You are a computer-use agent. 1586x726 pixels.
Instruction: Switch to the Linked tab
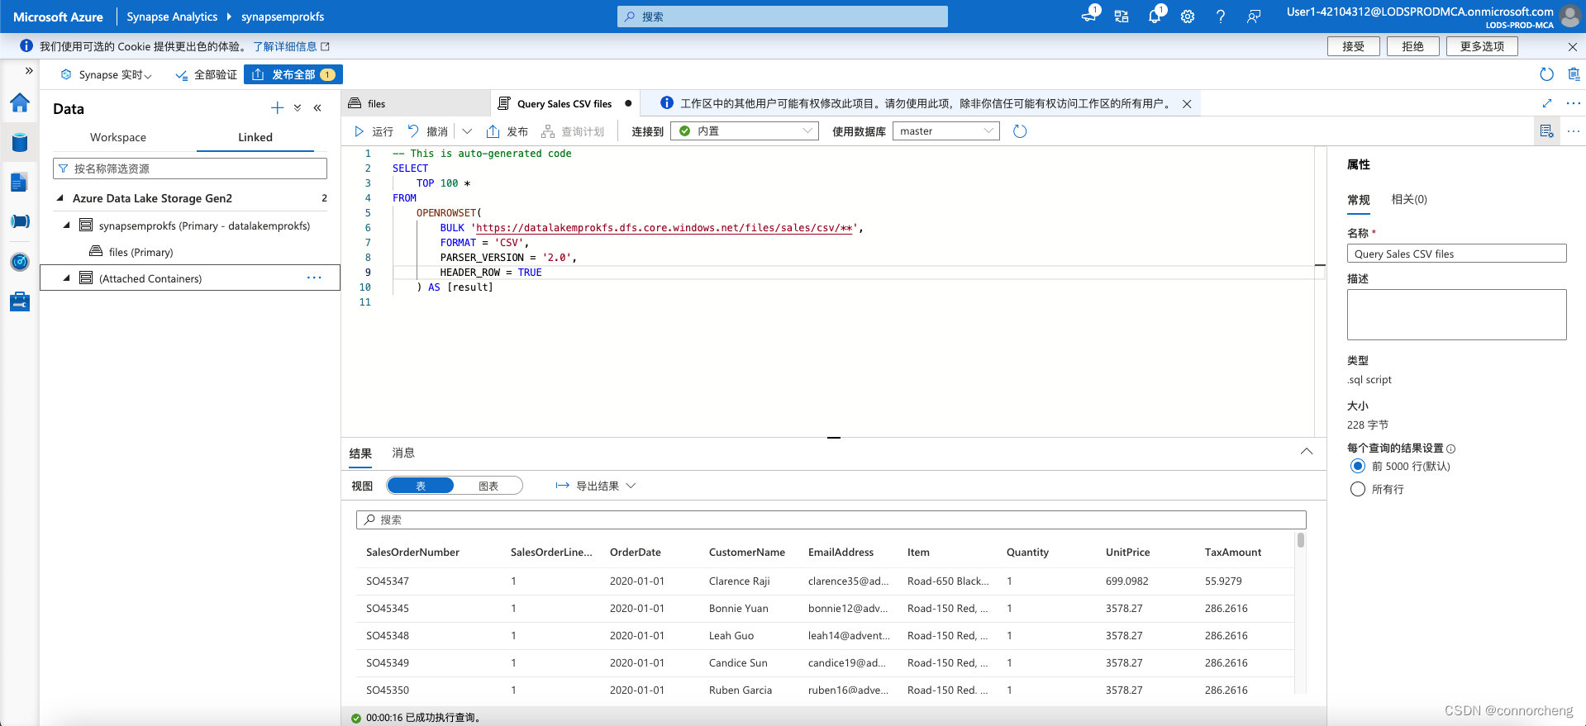tap(255, 137)
